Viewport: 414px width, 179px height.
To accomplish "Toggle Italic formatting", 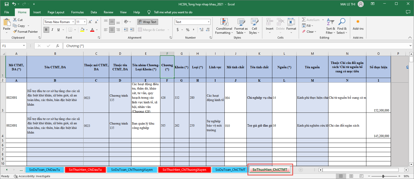I will [52, 30].
